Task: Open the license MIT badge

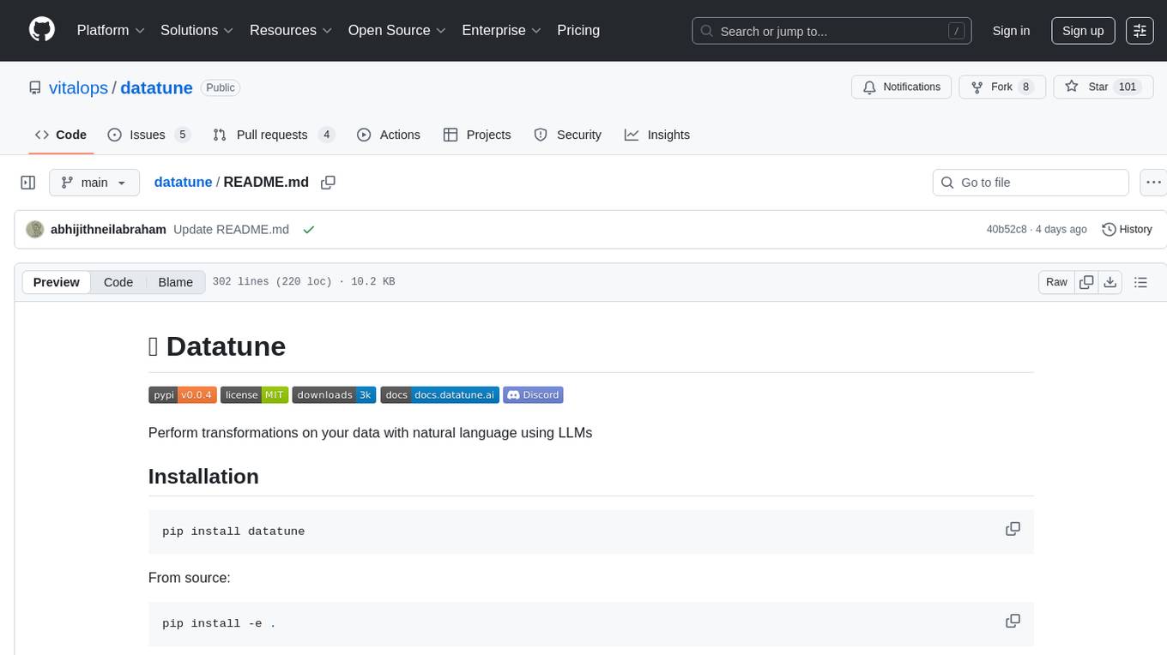Action: [254, 394]
